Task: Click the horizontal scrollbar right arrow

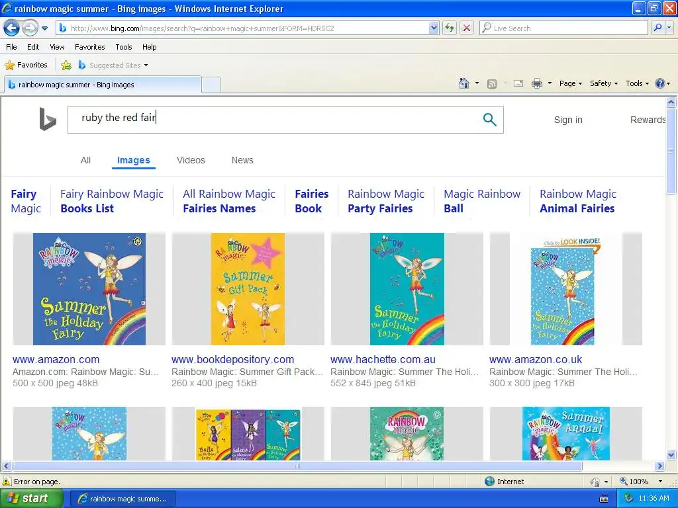Action: [x=659, y=466]
